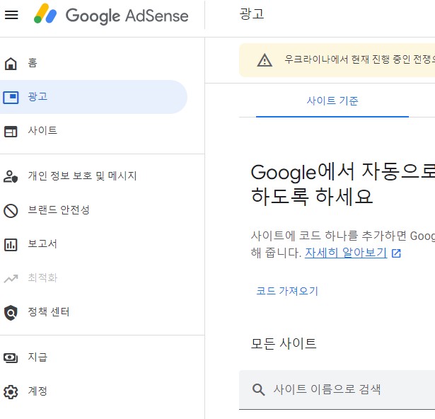This screenshot has width=435, height=419.
Task: Open the hamburger main menu
Action: click(x=11, y=15)
